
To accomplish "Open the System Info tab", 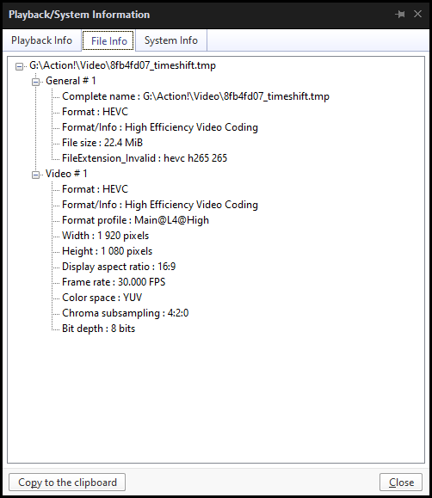I will [x=171, y=40].
